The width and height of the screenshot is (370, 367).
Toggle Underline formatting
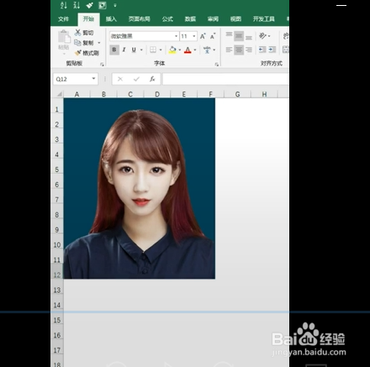tap(134, 50)
